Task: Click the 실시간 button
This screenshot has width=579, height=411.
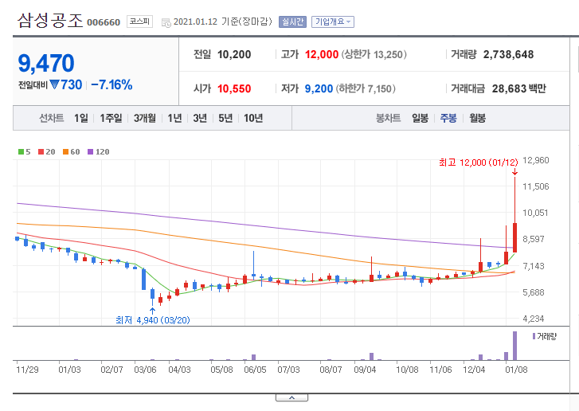Action: click(x=292, y=22)
